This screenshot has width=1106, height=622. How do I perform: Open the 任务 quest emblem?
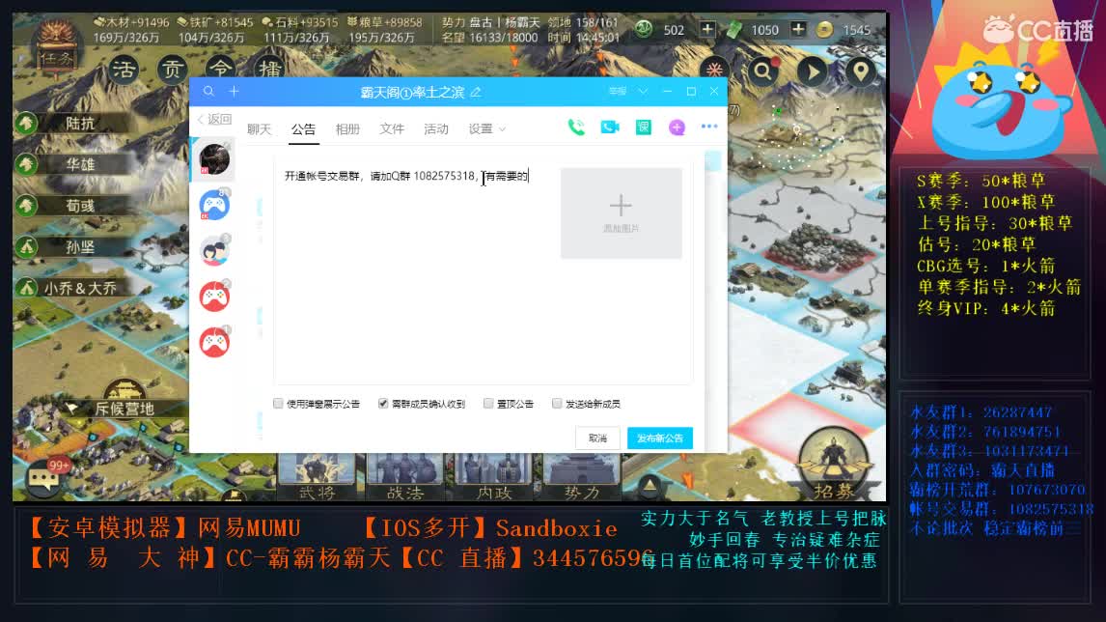[56, 47]
